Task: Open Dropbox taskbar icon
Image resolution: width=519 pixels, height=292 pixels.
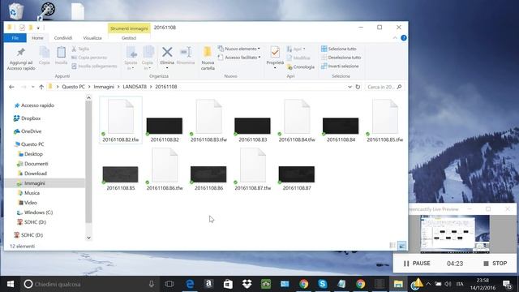Action: pos(247,284)
